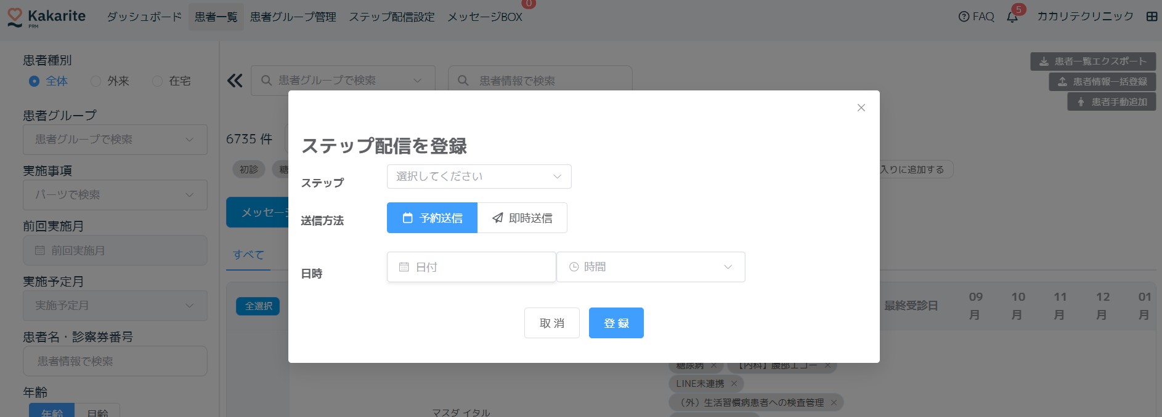
Task: Click the 日付 date picker field
Action: click(x=471, y=267)
